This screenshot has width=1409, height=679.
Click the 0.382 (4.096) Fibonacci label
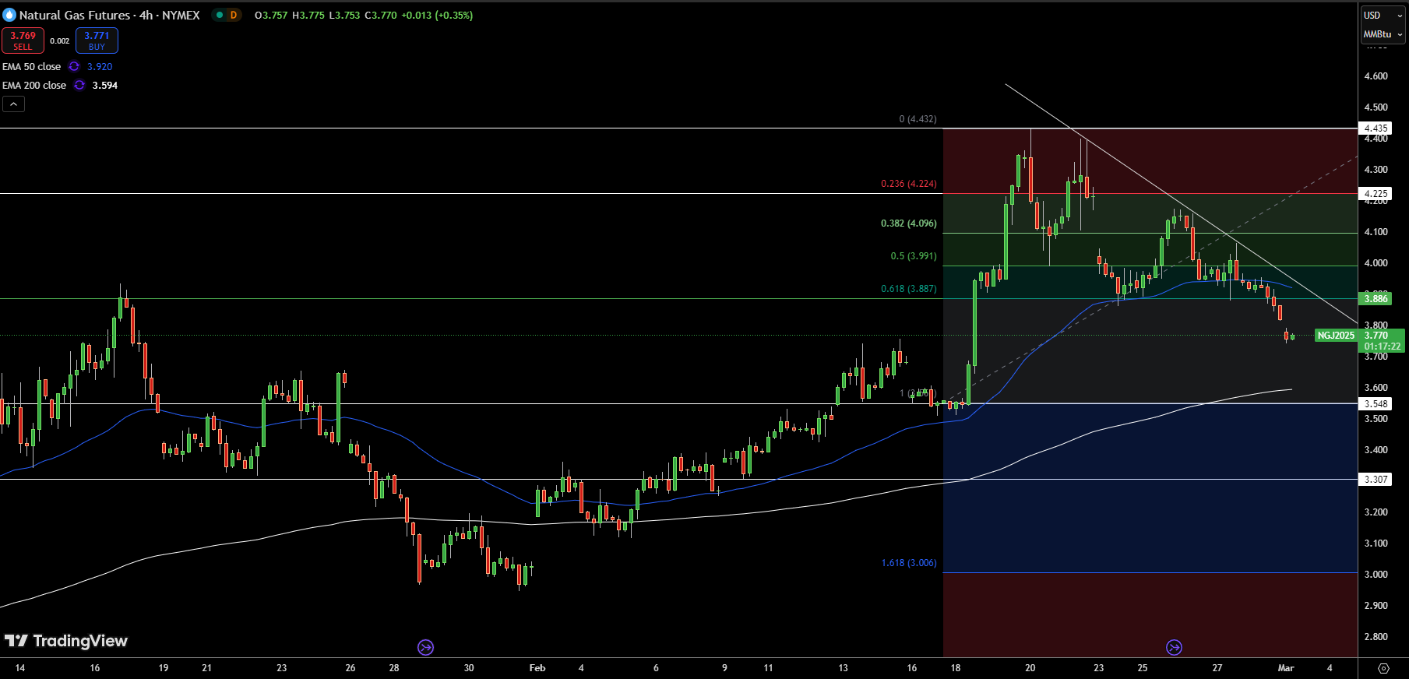909,223
